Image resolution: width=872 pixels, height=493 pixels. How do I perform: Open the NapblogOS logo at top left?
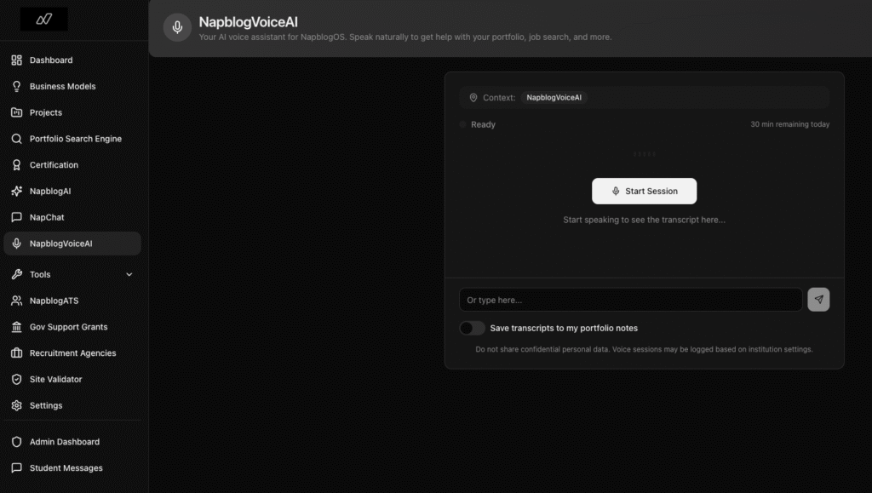tap(43, 19)
